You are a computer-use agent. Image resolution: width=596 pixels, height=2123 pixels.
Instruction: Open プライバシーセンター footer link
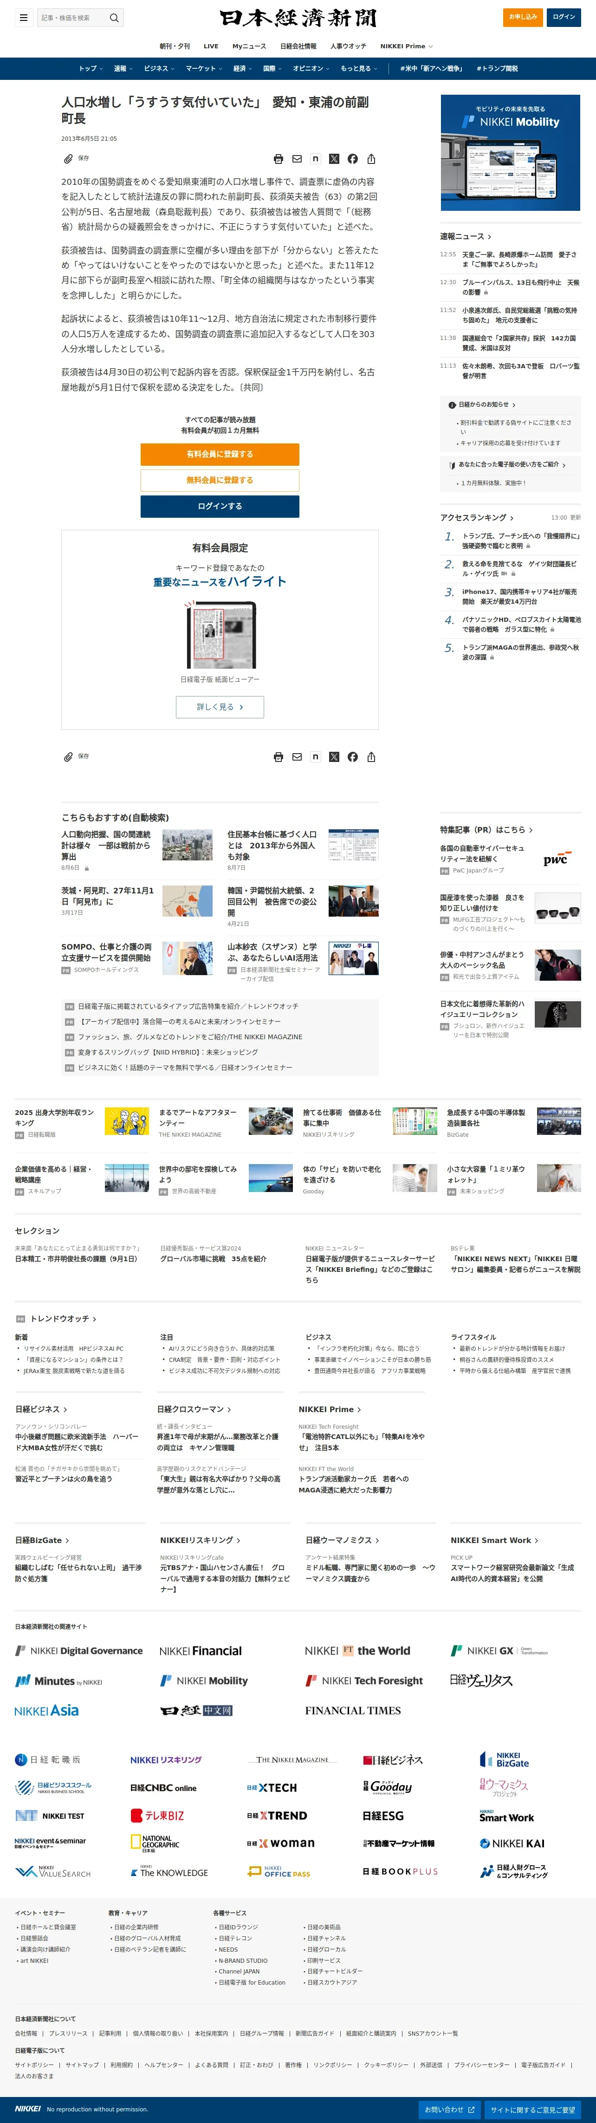(481, 2064)
